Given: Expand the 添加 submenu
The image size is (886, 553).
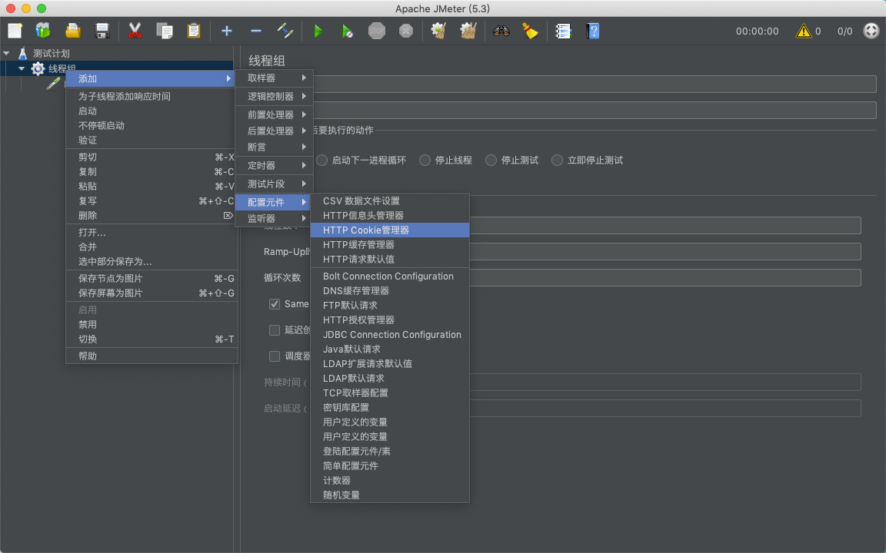Looking at the screenshot, I should [150, 78].
